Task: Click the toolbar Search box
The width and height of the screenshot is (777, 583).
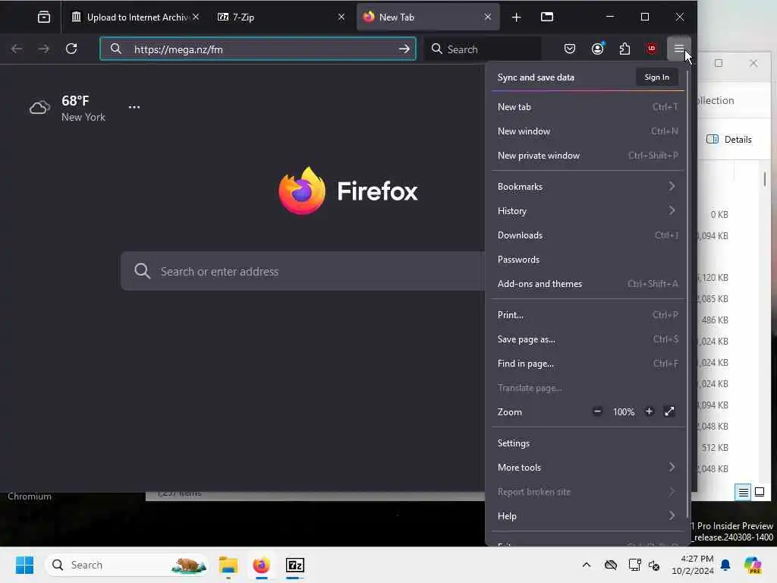Action: pos(483,49)
